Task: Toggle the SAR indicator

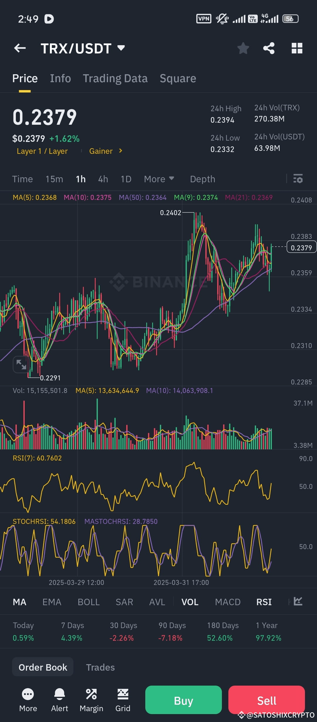Action: tap(124, 602)
